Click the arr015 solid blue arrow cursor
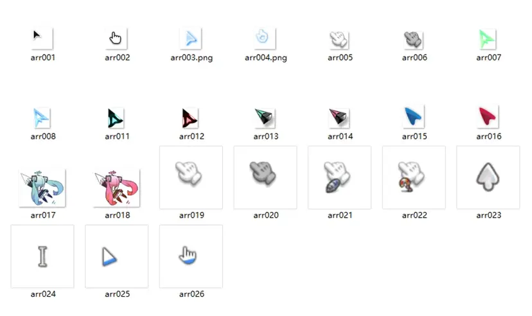The image size is (532, 316). coord(414,117)
